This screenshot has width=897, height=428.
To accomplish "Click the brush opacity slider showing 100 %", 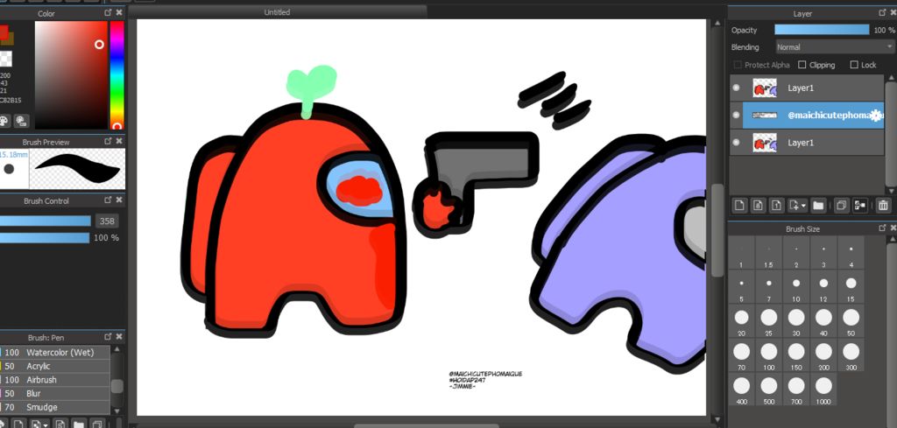I will (x=45, y=238).
